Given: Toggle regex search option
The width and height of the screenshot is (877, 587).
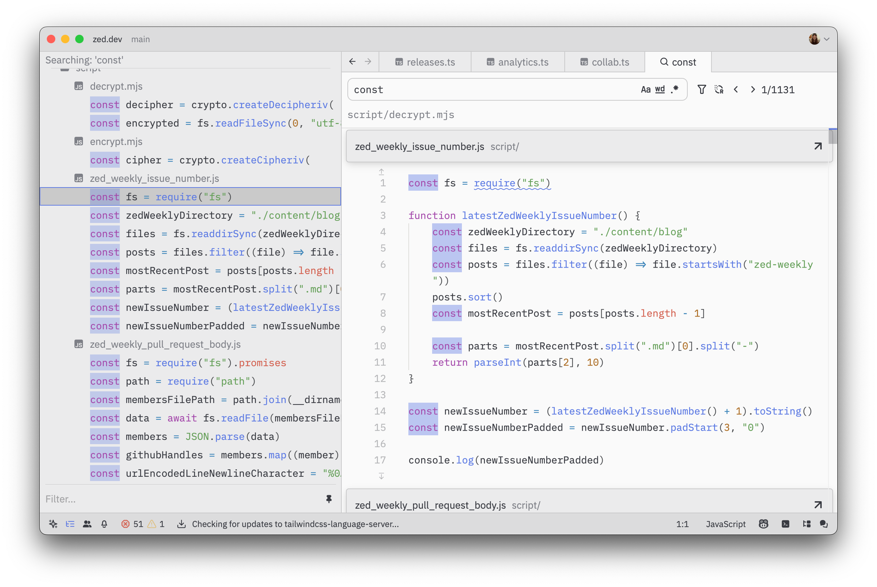Looking at the screenshot, I should click(x=675, y=89).
